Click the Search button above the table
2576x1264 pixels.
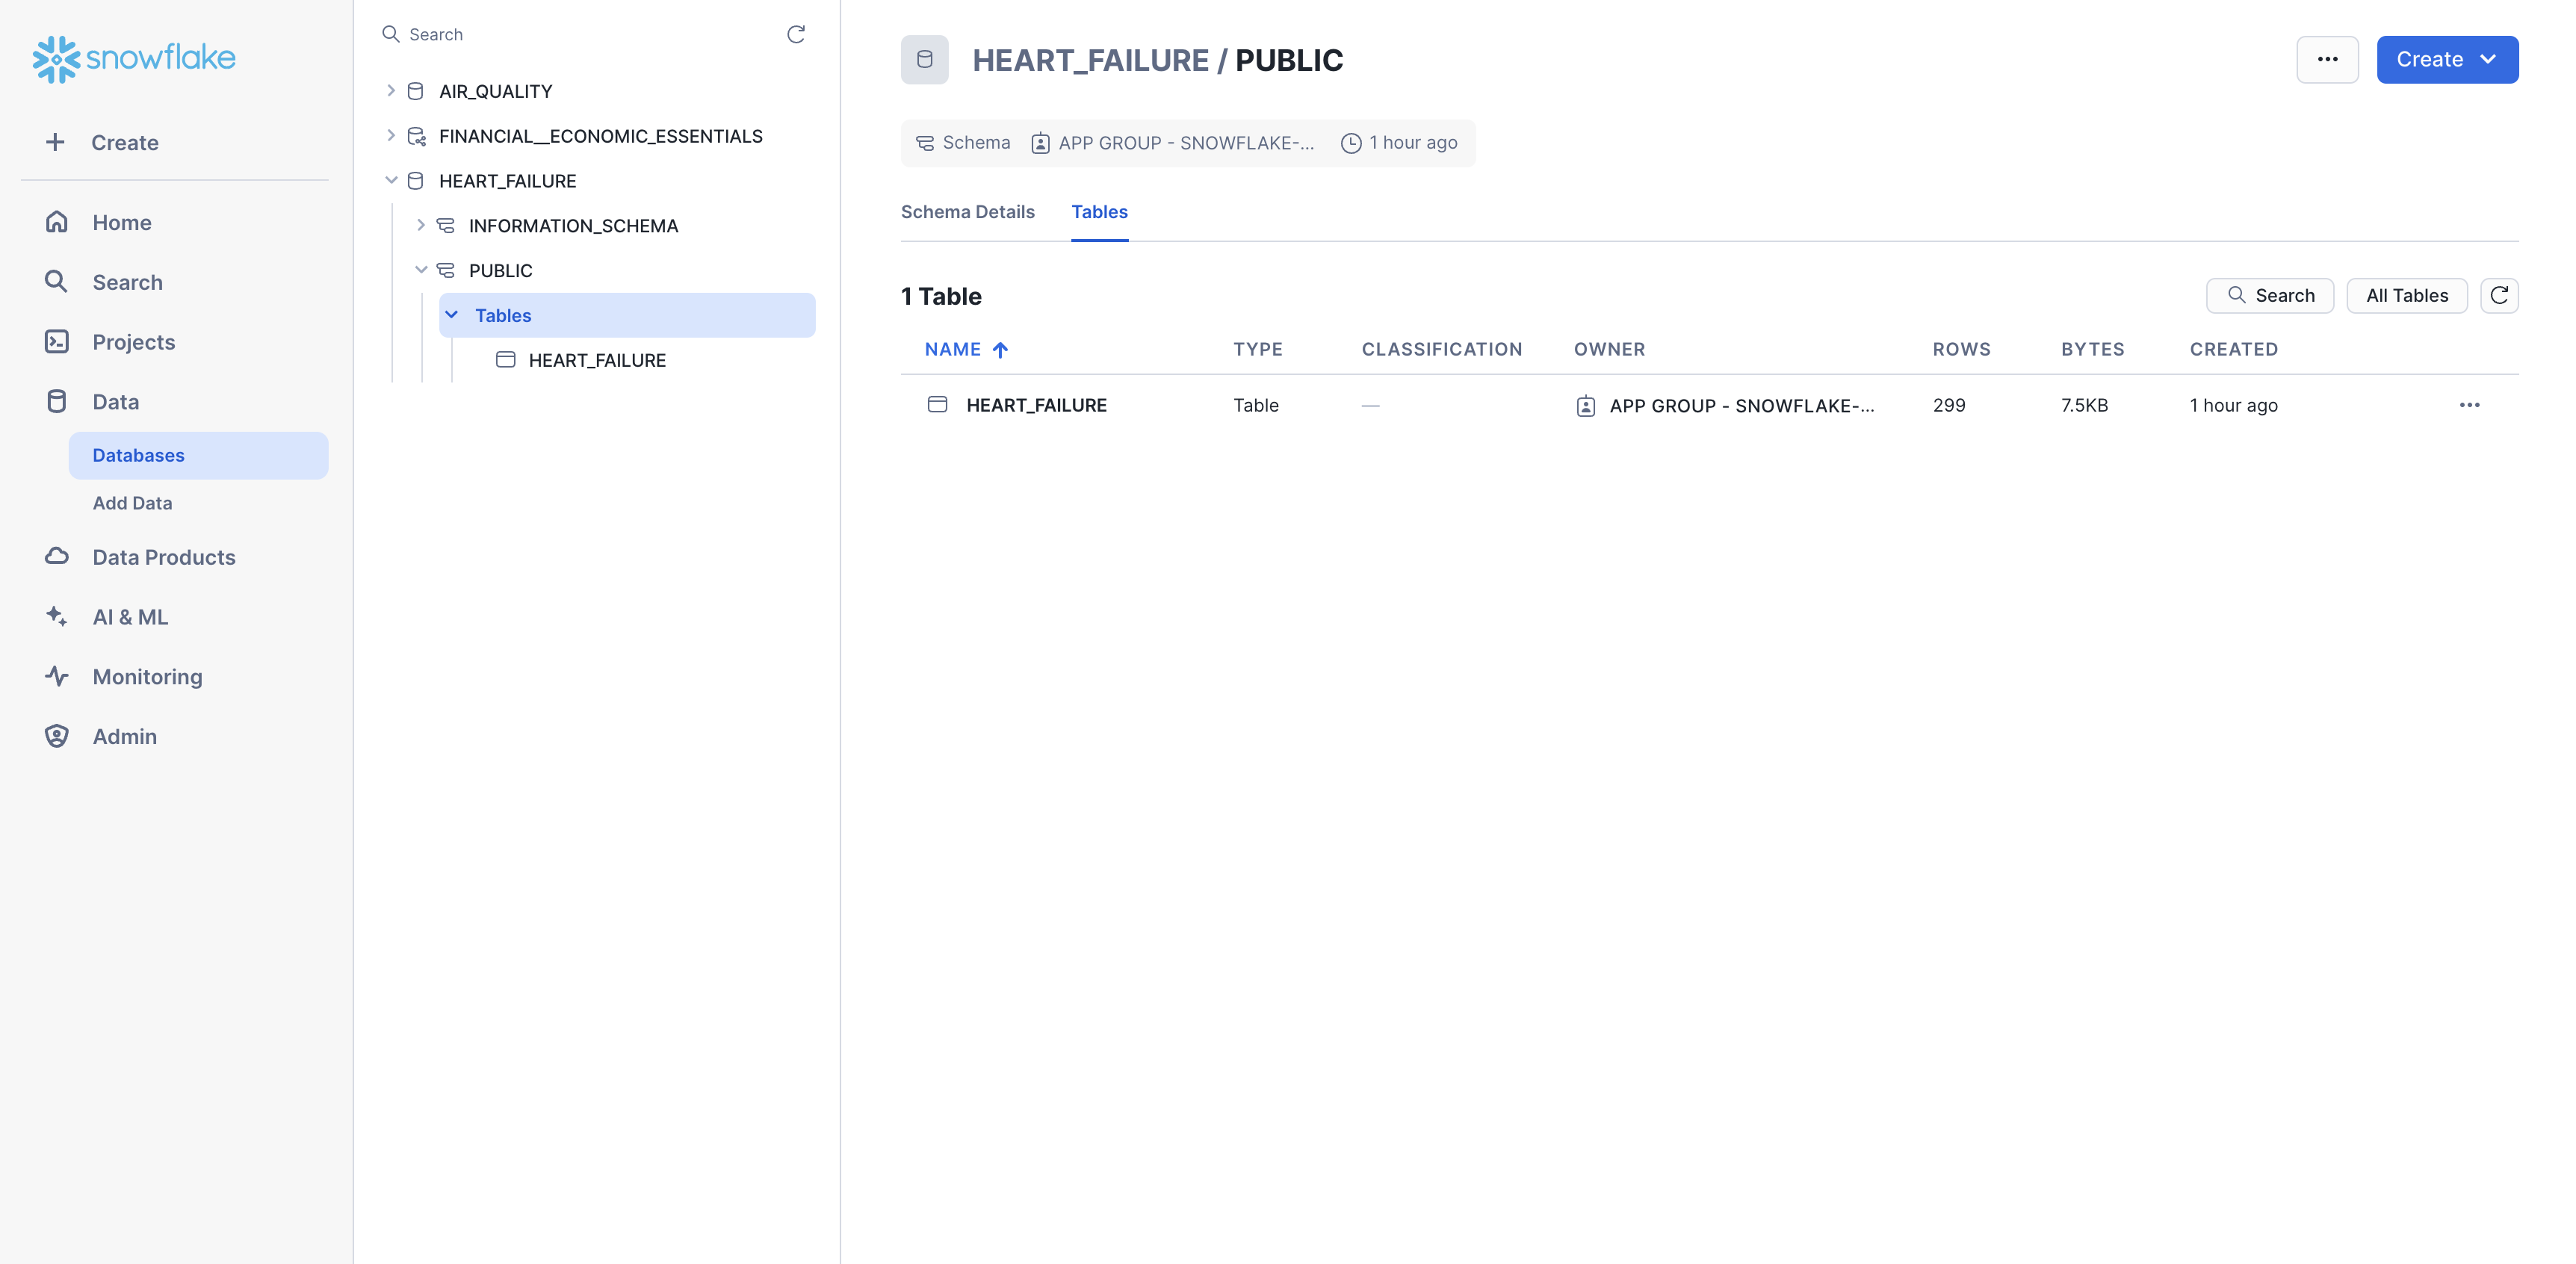[2269, 295]
